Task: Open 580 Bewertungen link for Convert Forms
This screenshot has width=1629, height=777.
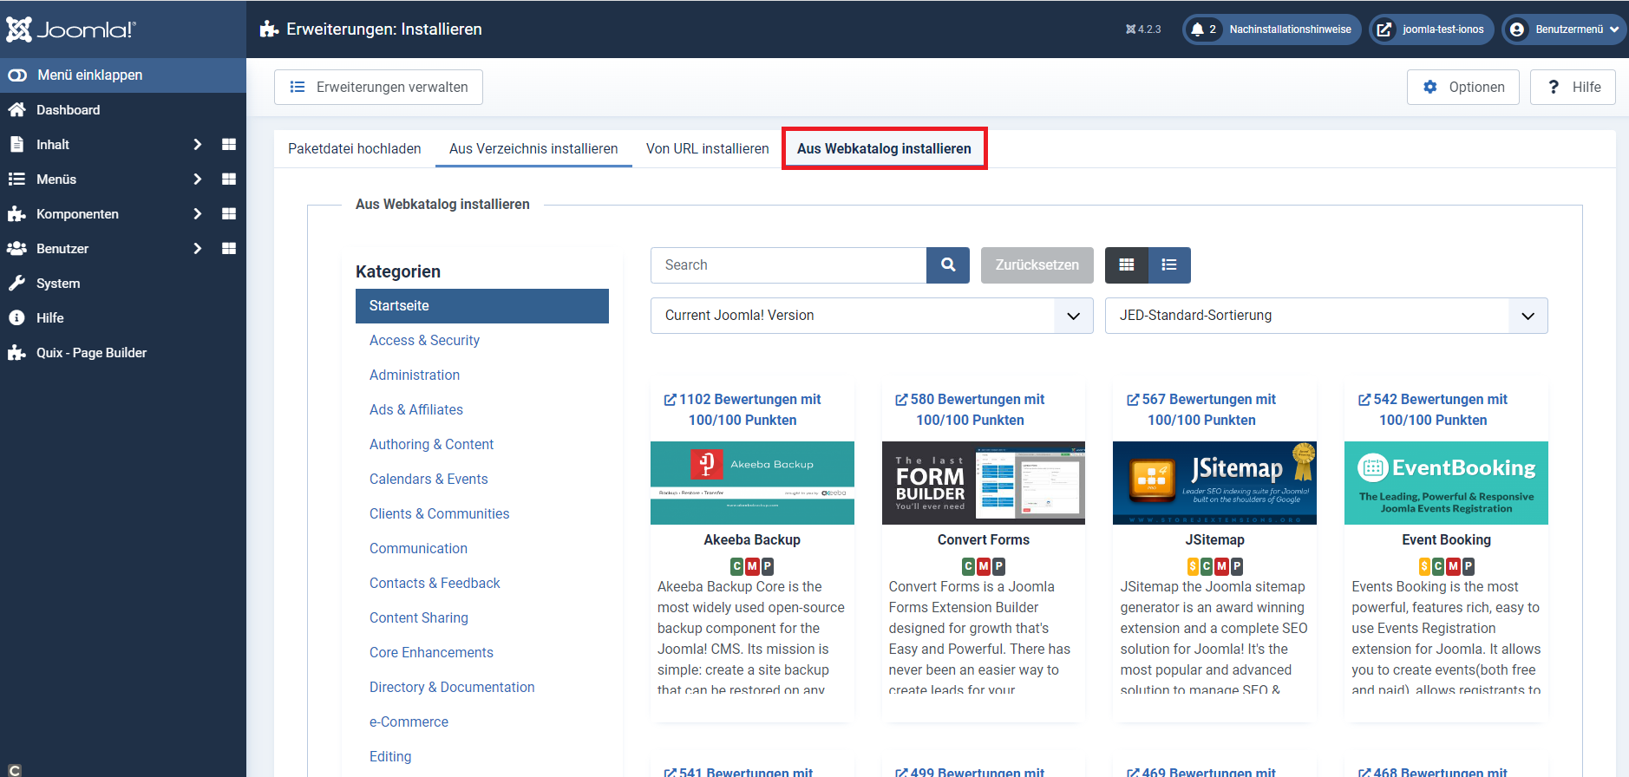Action: tap(970, 410)
